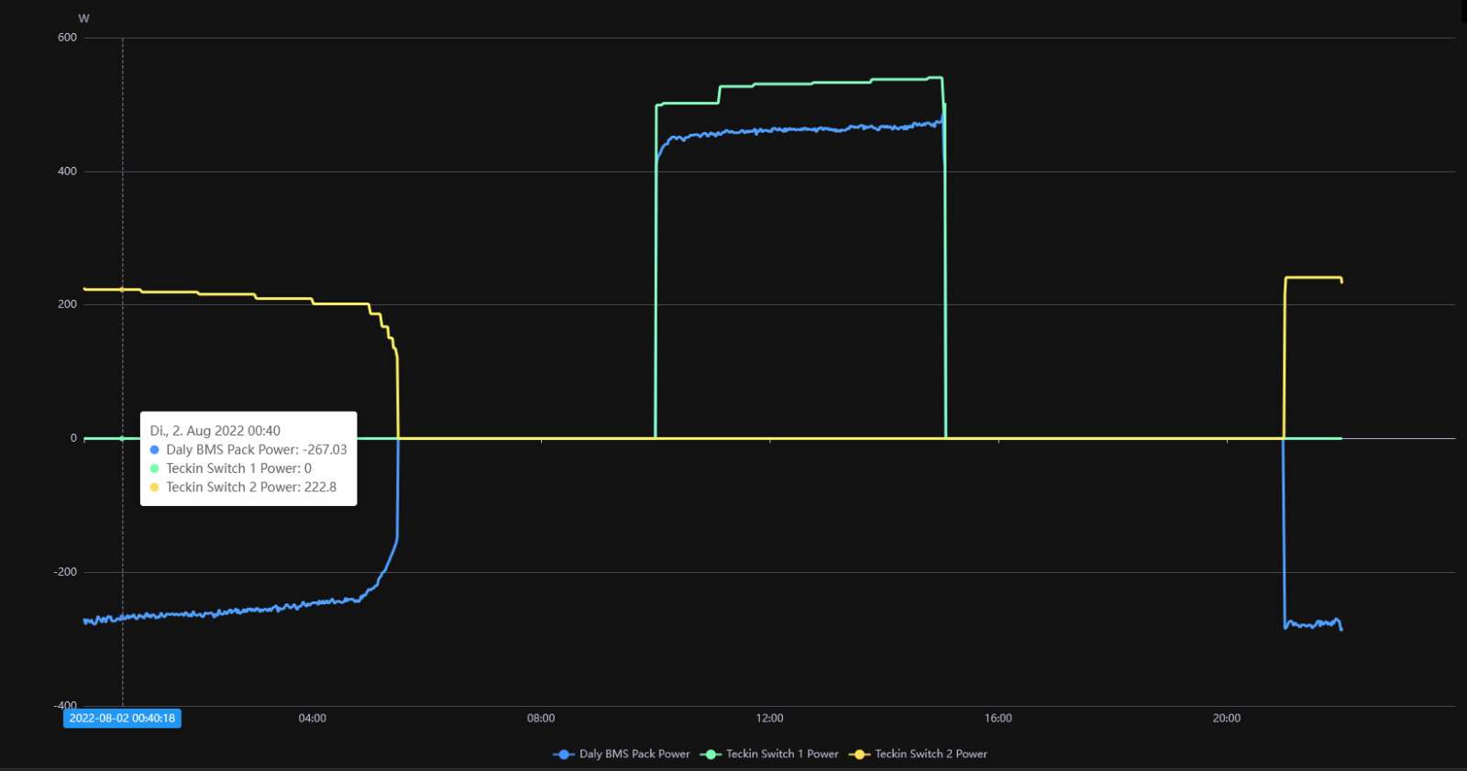Click the 600 value on the Y axis
The height and width of the screenshot is (771, 1467).
click(x=67, y=38)
